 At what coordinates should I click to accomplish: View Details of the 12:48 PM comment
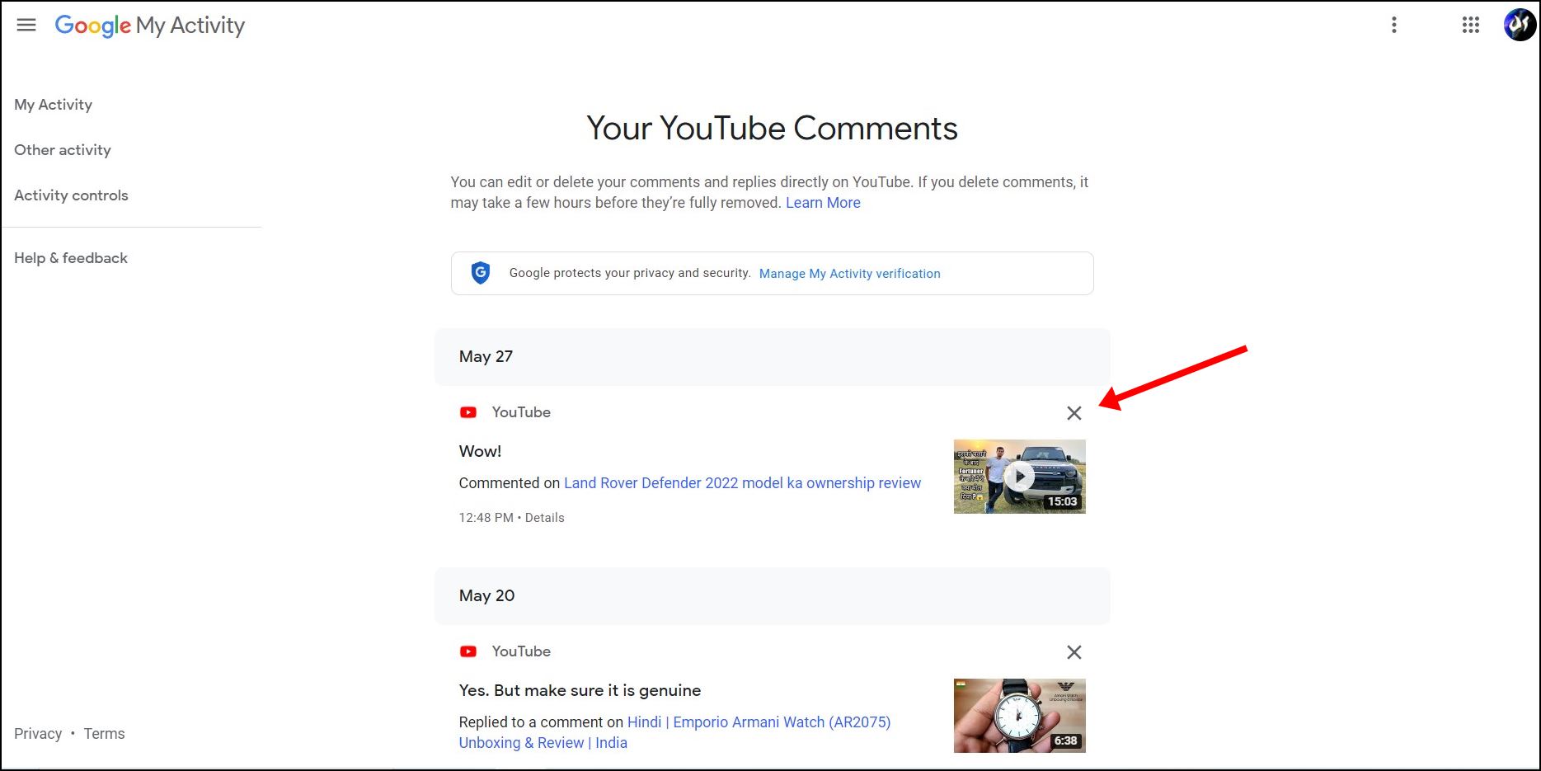[545, 518]
